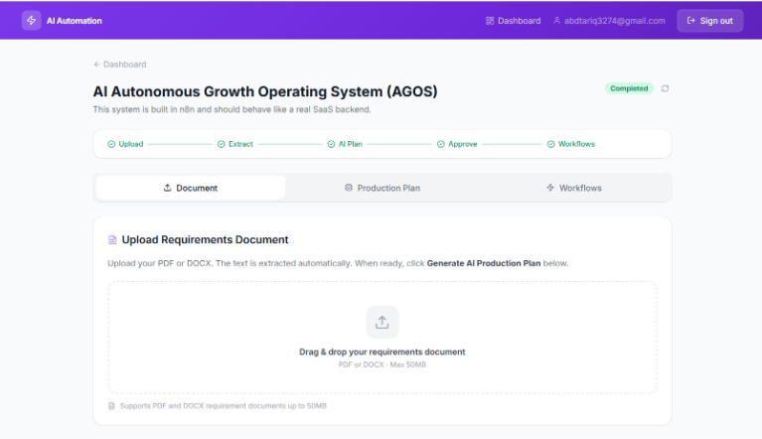This screenshot has width=762, height=439.
Task: Click the Completed status badge
Action: (x=629, y=88)
